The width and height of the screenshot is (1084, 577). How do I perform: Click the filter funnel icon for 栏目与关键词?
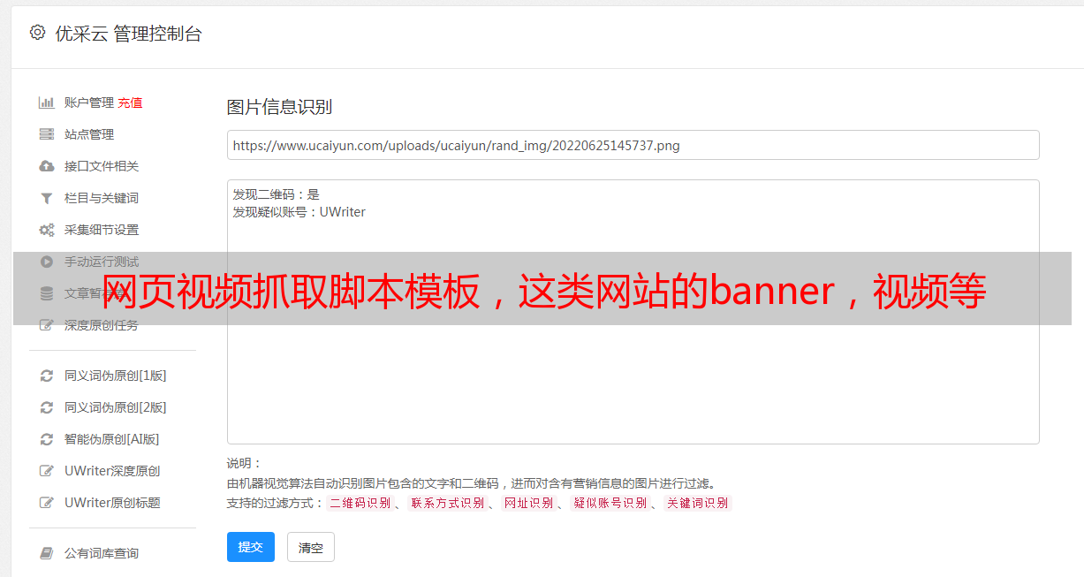pos(47,198)
